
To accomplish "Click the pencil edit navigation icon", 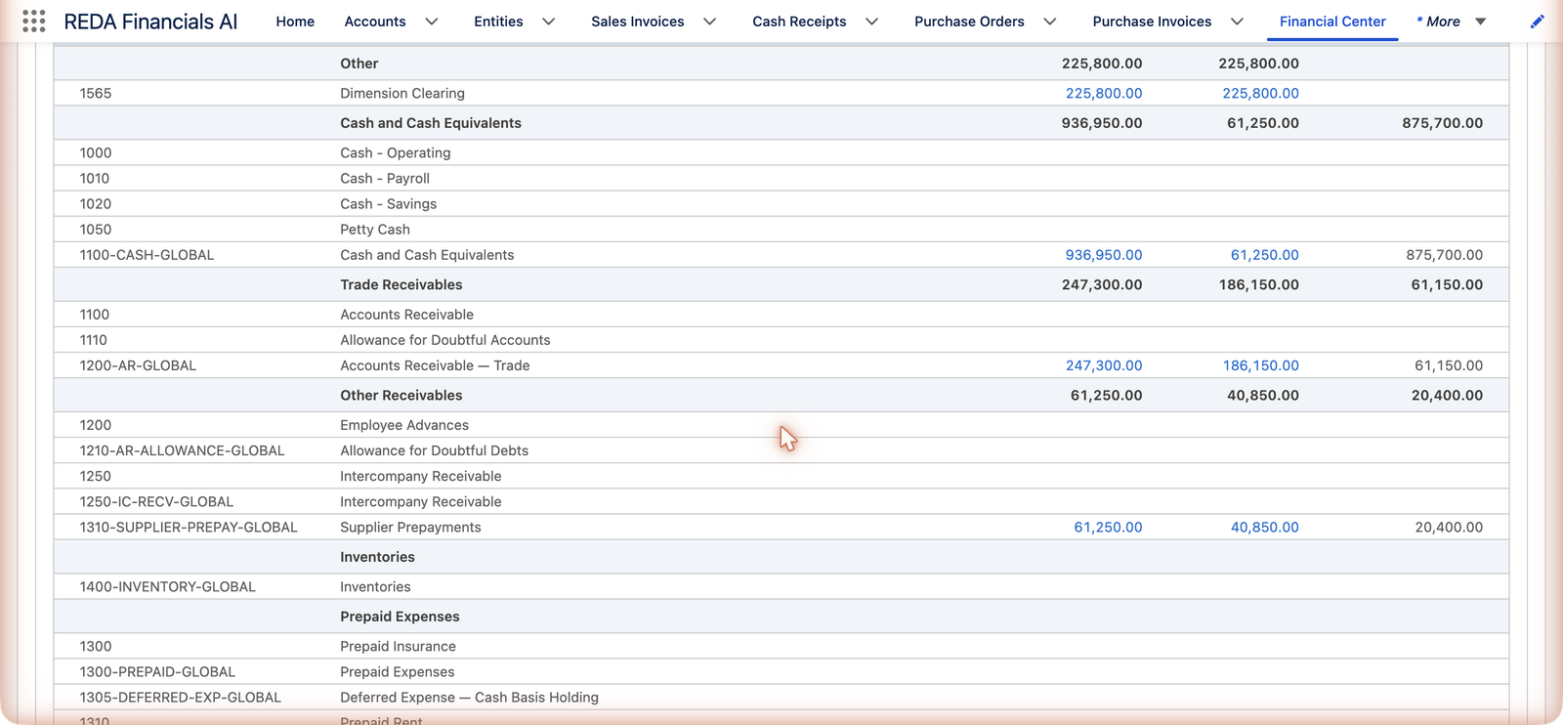I will pos(1537,21).
